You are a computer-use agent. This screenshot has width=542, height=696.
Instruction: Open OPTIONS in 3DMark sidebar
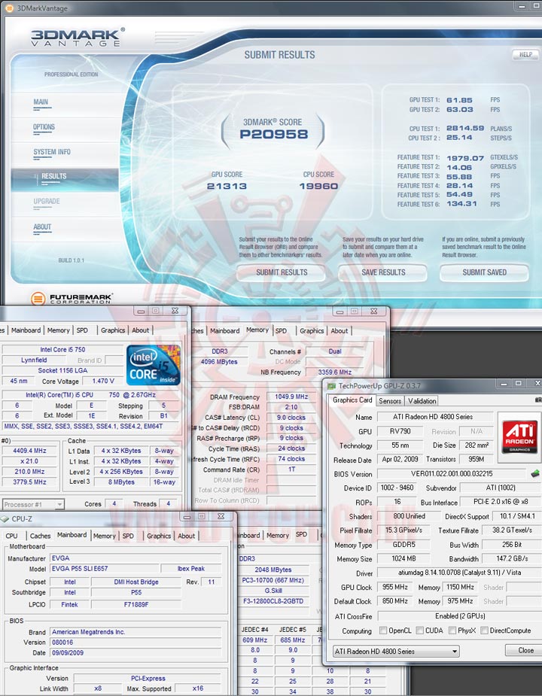44,127
